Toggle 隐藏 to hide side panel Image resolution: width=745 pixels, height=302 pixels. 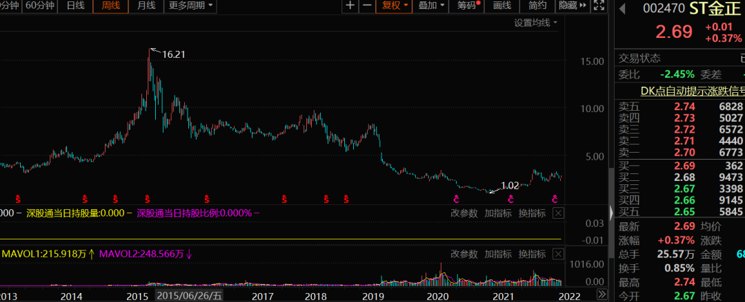[x=572, y=6]
